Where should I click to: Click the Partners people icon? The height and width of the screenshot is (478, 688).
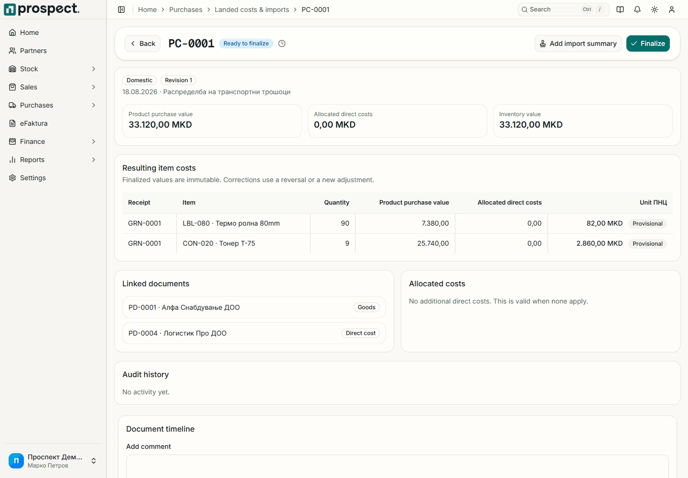click(12, 51)
